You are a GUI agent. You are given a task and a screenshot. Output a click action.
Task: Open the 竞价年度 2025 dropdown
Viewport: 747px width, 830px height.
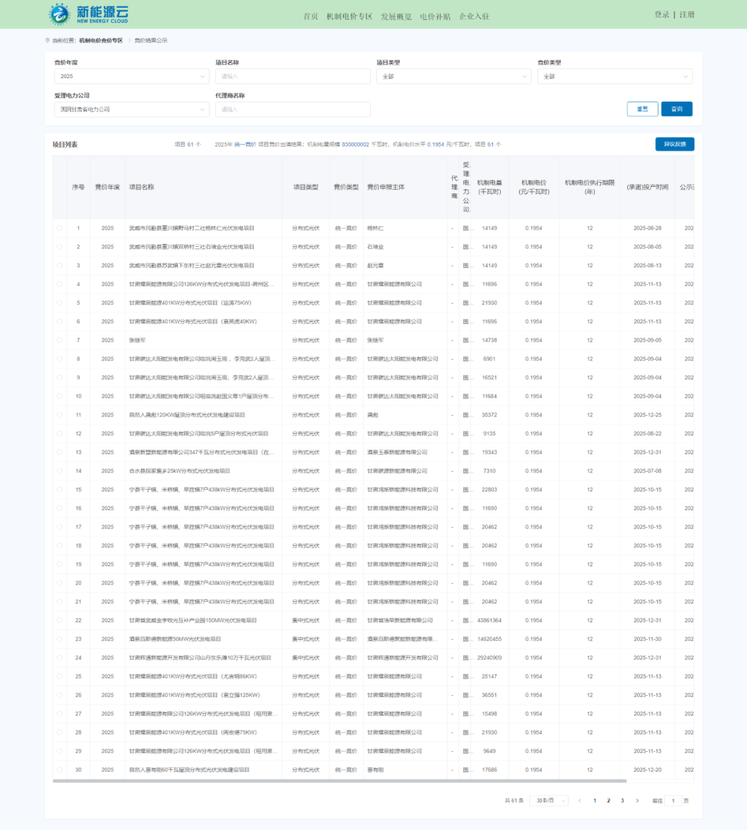pos(131,76)
